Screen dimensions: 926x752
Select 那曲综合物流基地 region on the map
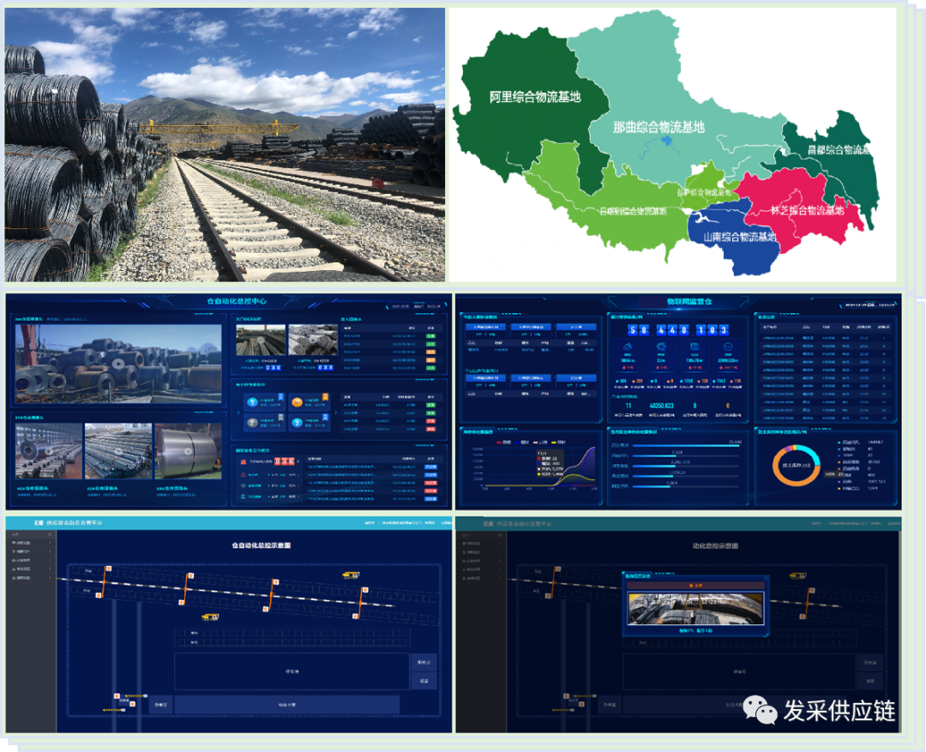click(658, 127)
